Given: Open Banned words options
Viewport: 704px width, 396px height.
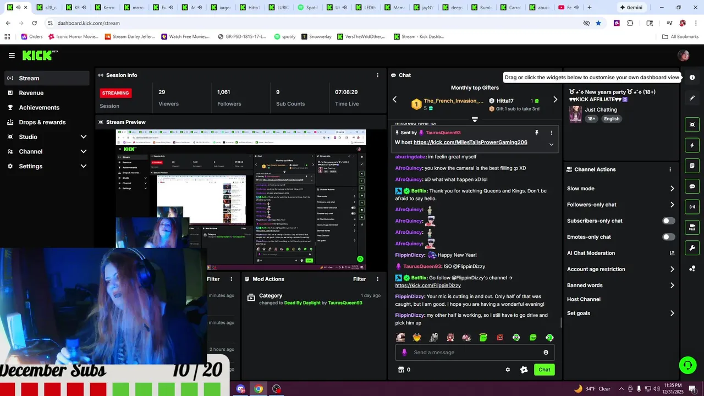Looking at the screenshot, I should pyautogui.click(x=620, y=285).
